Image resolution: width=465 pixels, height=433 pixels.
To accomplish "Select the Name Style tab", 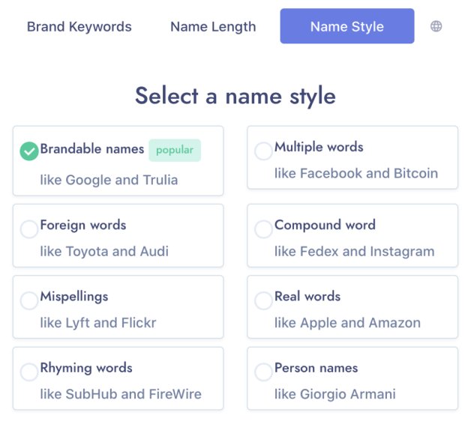I will click(x=346, y=26).
